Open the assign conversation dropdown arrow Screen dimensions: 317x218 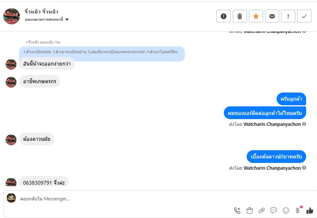[67, 19]
